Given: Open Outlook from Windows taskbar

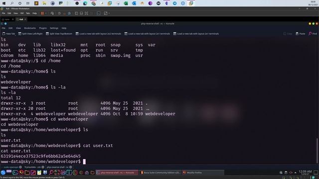Looking at the screenshot, I should (134, 3).
